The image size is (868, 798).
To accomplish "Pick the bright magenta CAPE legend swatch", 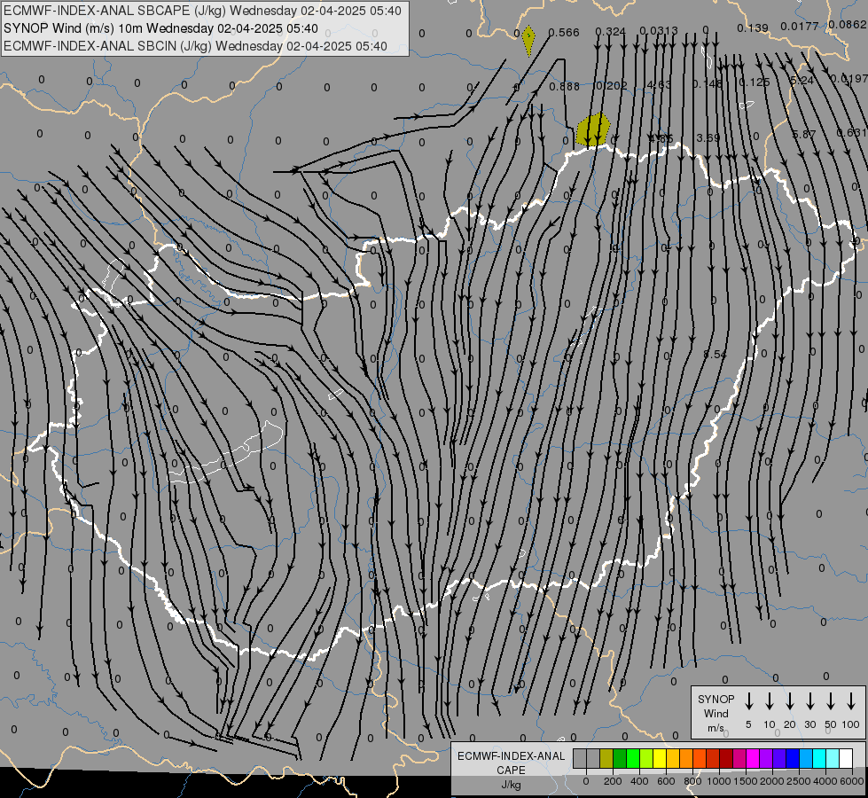I will [753, 759].
